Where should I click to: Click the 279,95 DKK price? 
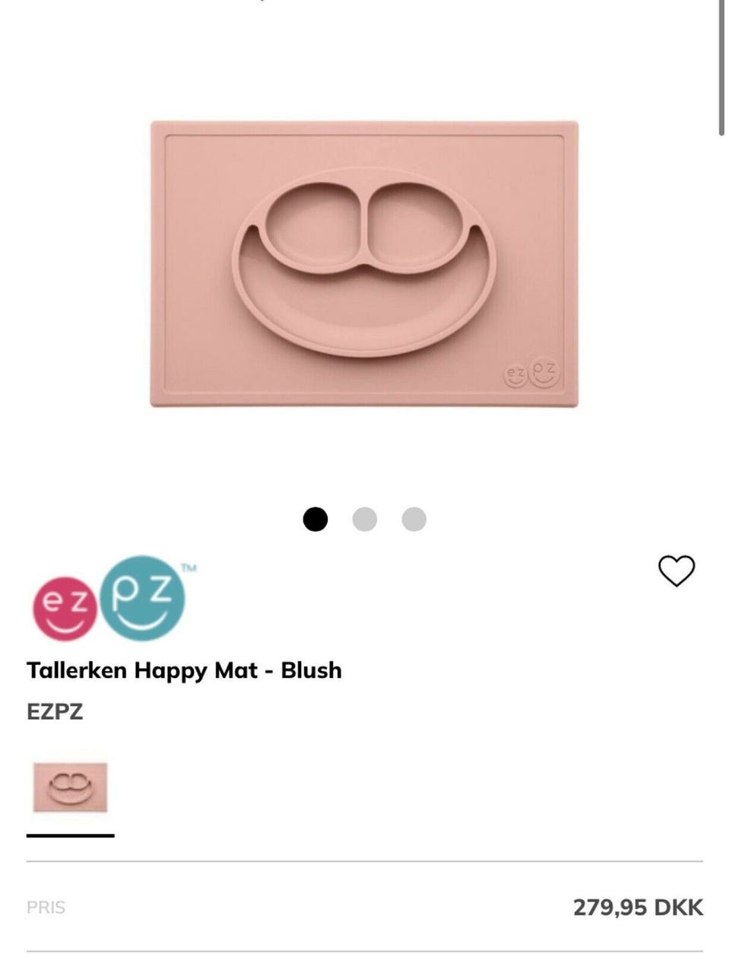coord(638,907)
